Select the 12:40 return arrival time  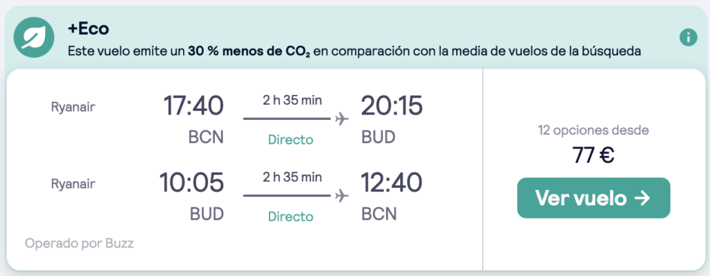(x=392, y=182)
